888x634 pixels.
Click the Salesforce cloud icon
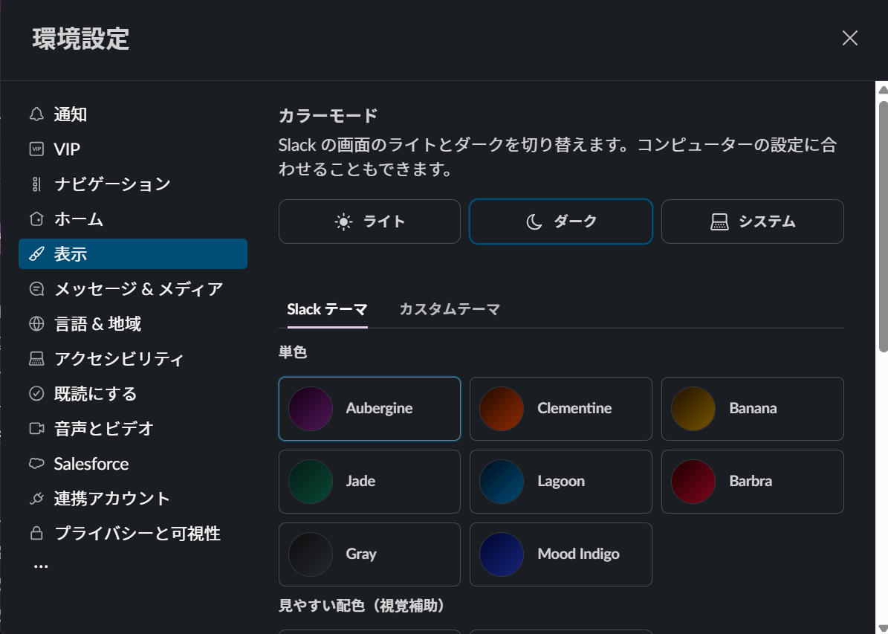[36, 464]
